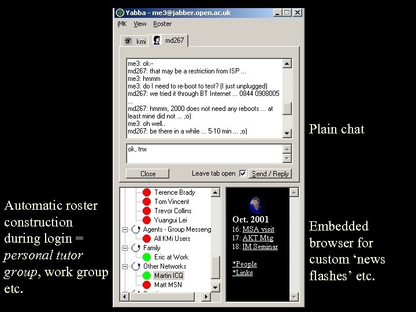Follow the *Links link
This screenshot has width=416, height=312.
243,273
